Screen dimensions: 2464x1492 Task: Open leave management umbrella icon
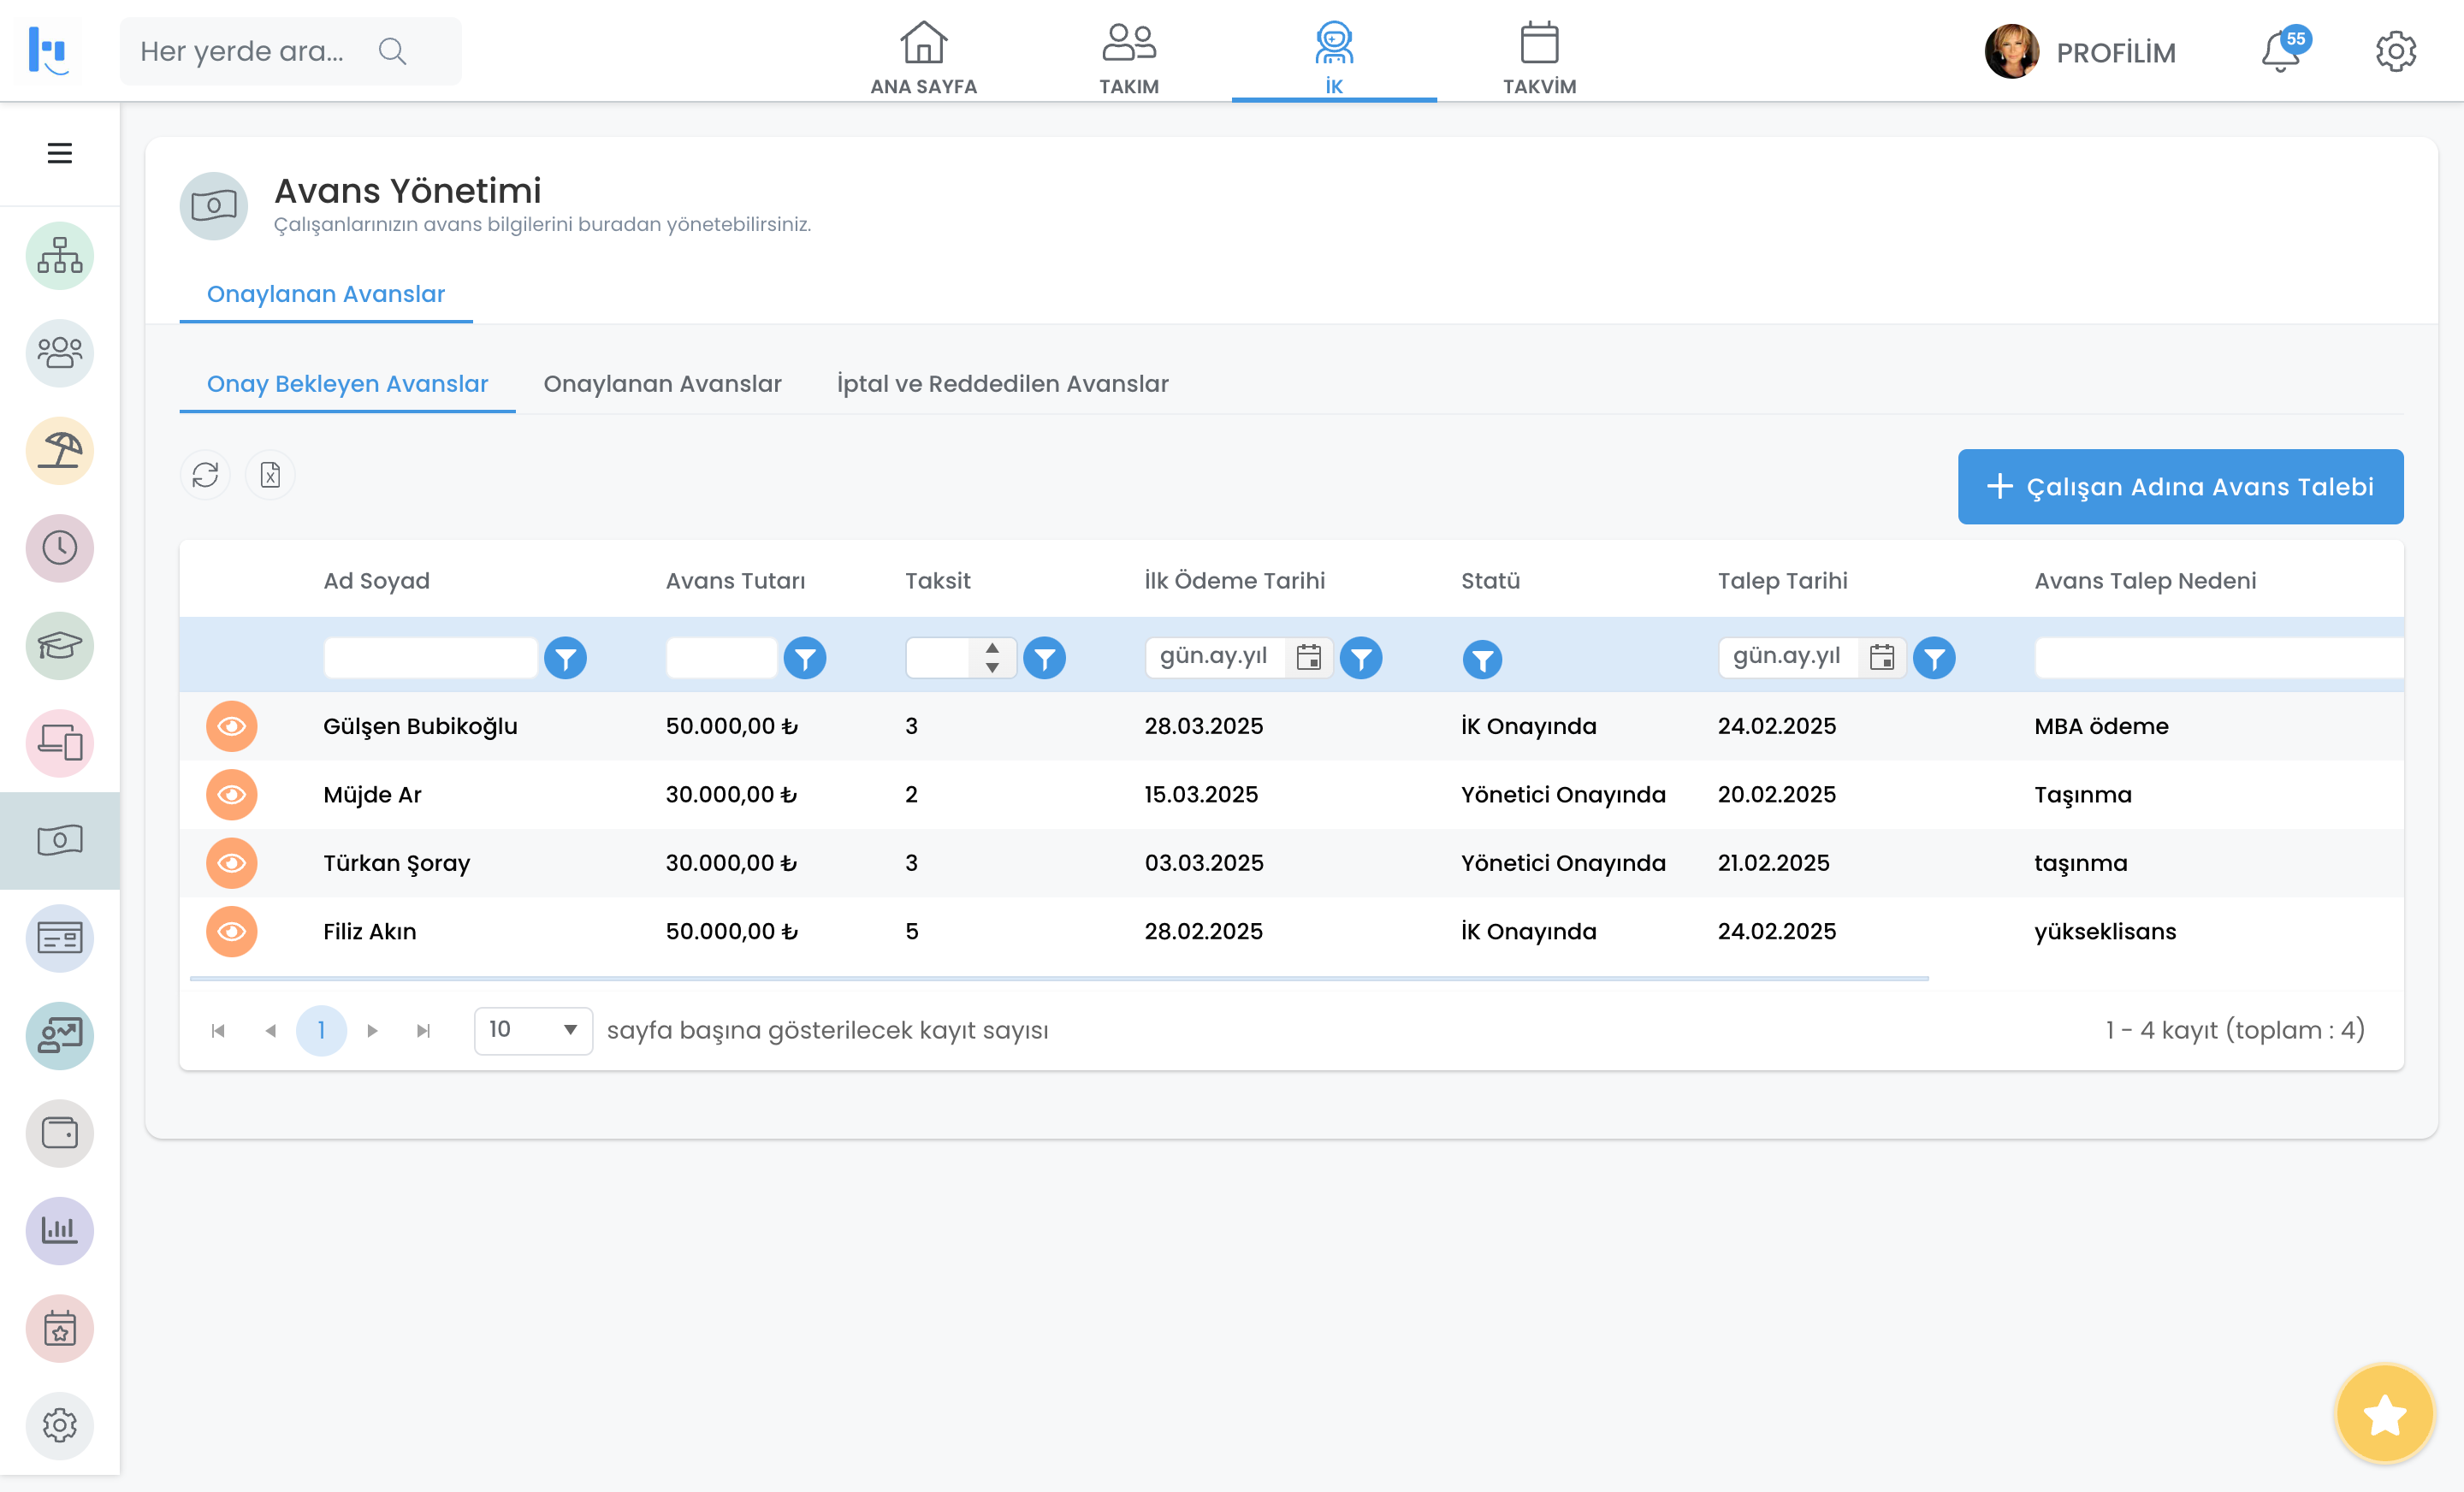59,451
